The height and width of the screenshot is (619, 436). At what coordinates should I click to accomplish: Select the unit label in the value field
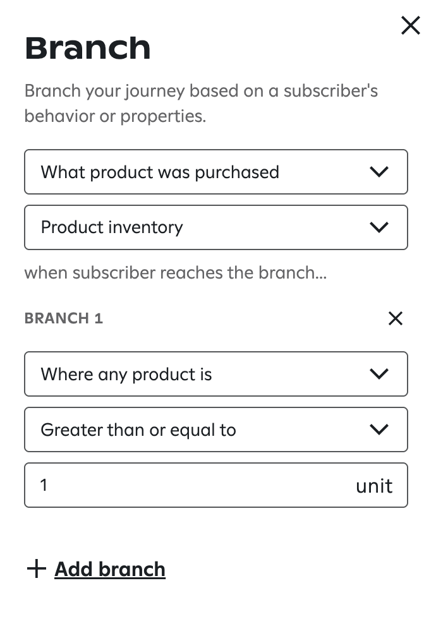pos(374,485)
